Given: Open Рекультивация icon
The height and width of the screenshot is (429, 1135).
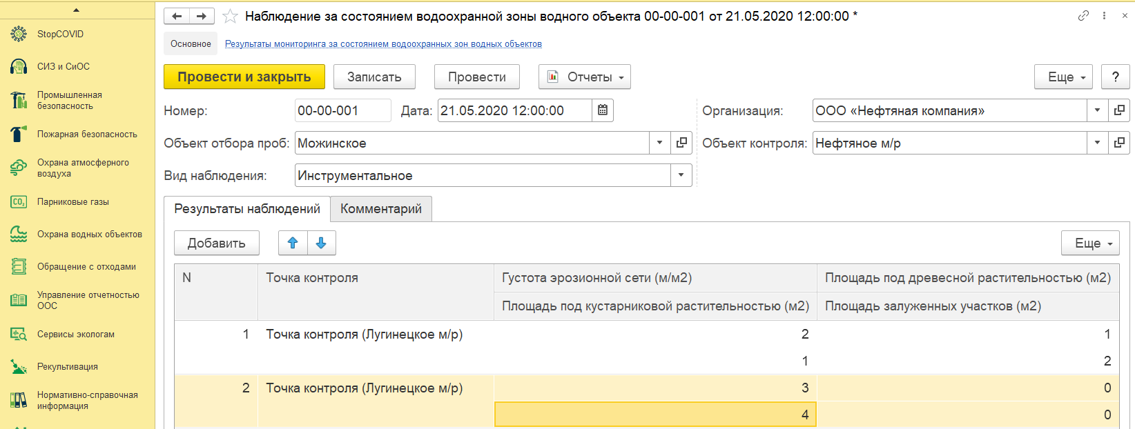Looking at the screenshot, I should (19, 366).
